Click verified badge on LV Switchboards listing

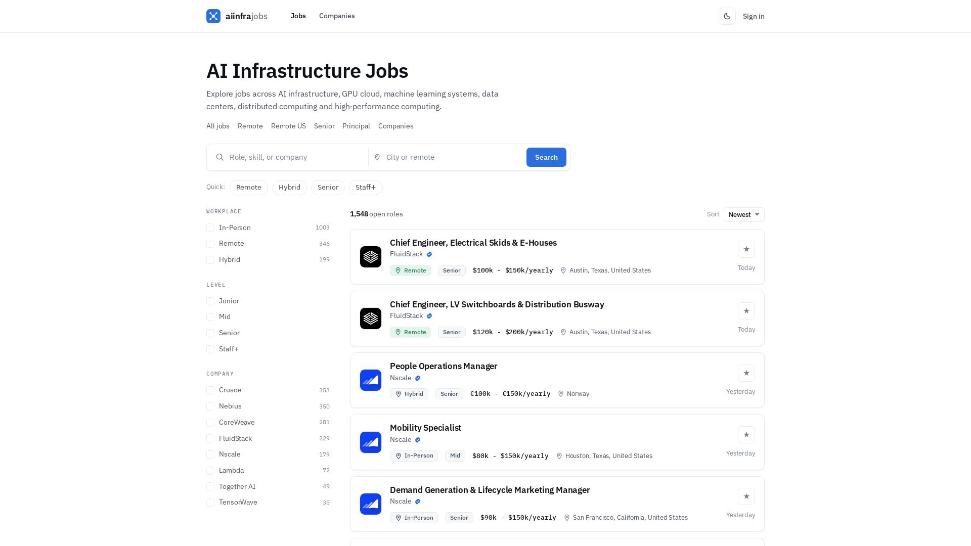429,316
